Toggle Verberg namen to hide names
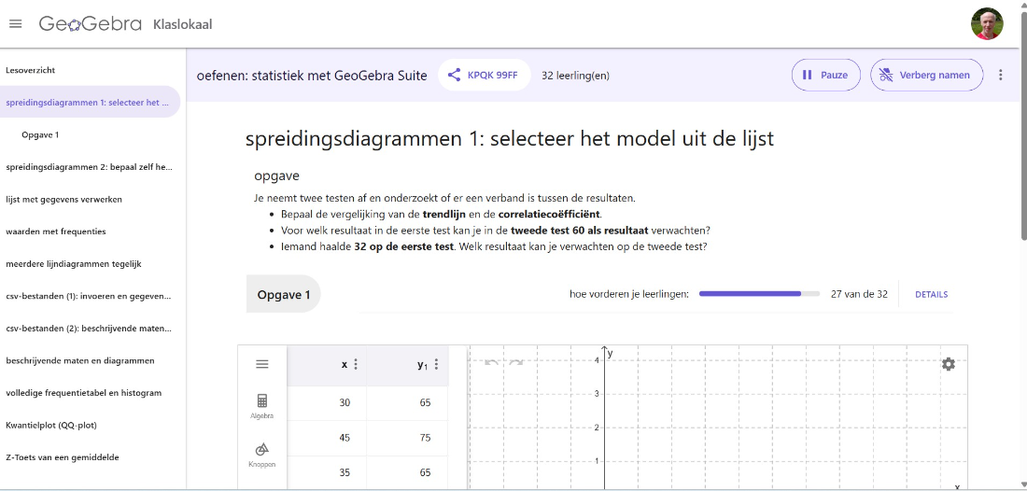Image resolution: width=1027 pixels, height=491 pixels. pyautogui.click(x=926, y=75)
